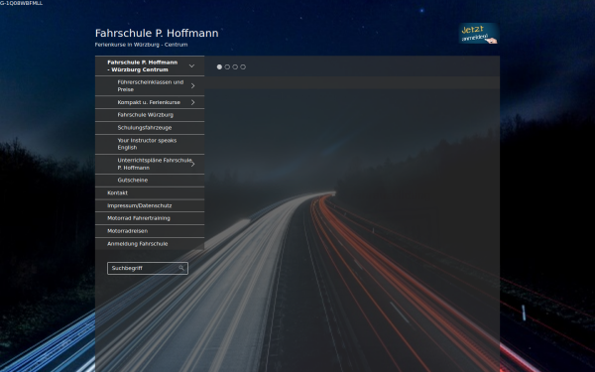Click the 'Ferienkurse in Würzburg - Centrum' subtitle
Image resolution: width=595 pixels, height=372 pixels.
pos(141,45)
